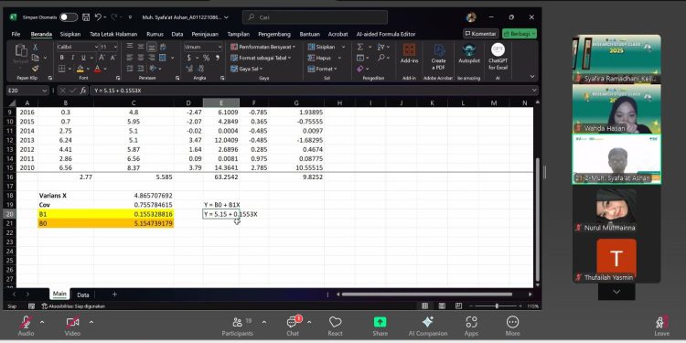Click the Increase Indent icon

pyautogui.click(x=141, y=69)
